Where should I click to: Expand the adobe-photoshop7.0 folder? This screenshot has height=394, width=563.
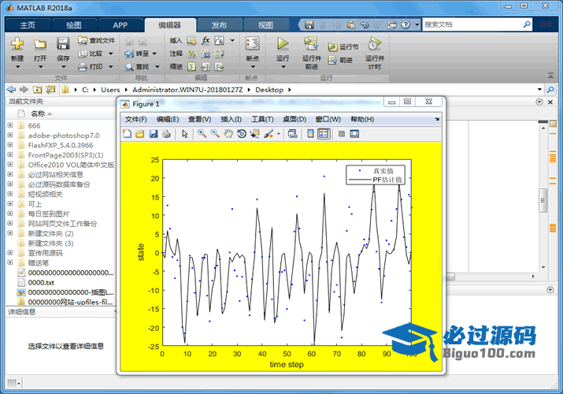pos(10,135)
